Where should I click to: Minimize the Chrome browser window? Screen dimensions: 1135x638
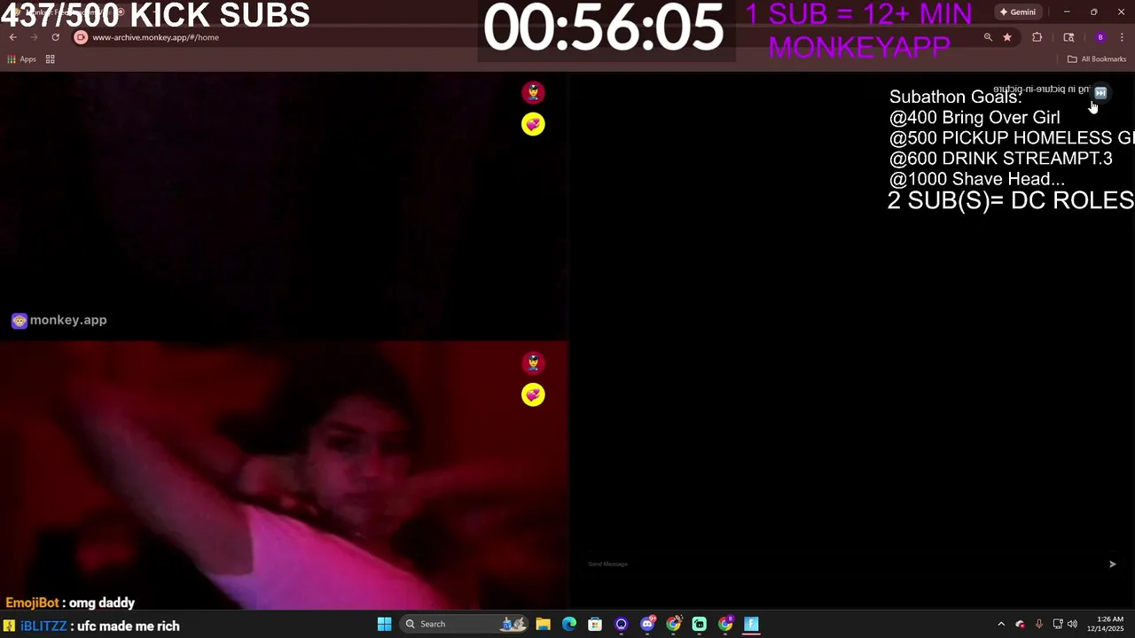point(1067,12)
